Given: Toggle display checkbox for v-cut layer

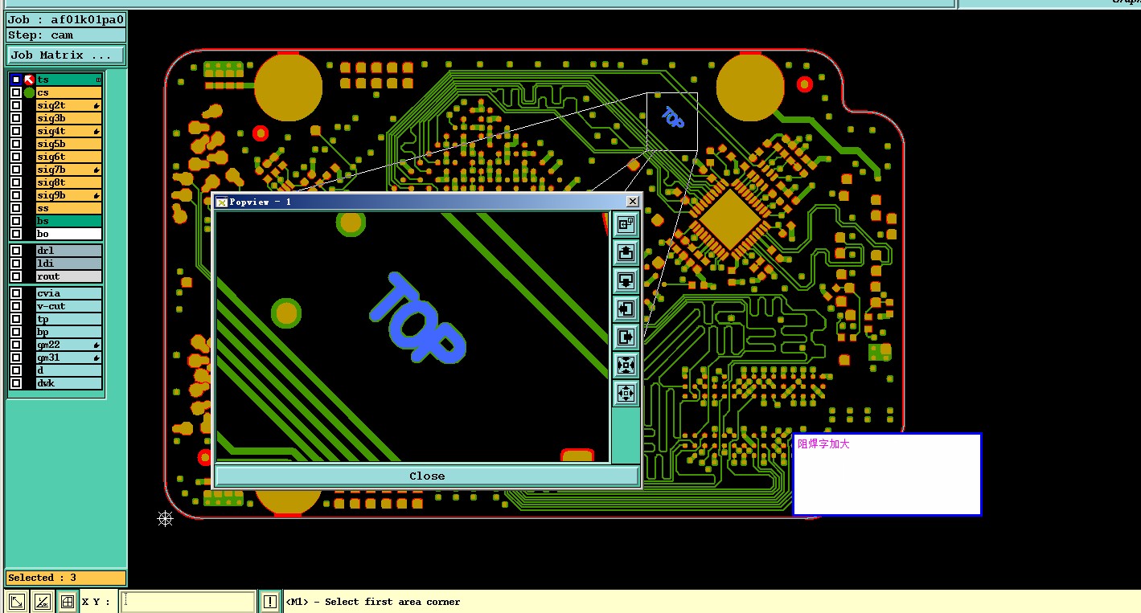Looking at the screenshot, I should click(16, 306).
